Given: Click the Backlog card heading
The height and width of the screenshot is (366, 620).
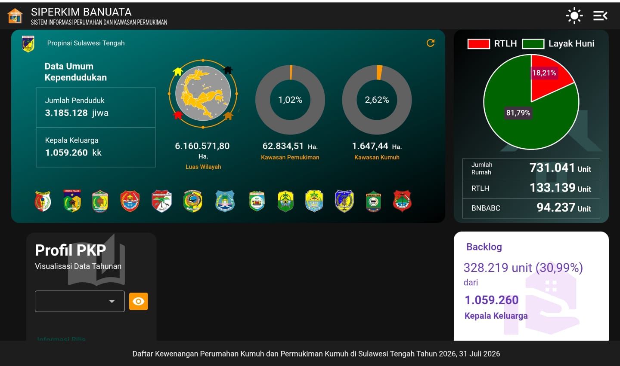Looking at the screenshot, I should 484,247.
